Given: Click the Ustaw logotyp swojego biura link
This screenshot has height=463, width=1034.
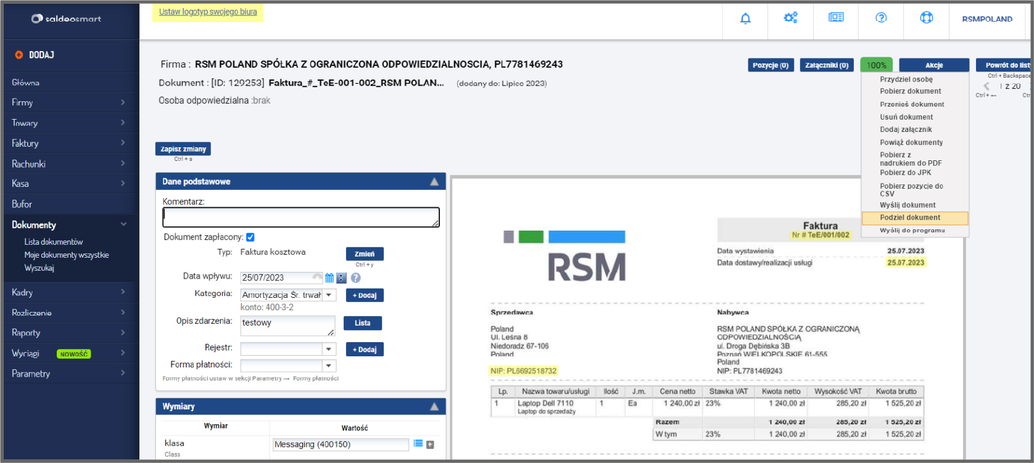Looking at the screenshot, I should click(x=208, y=12).
